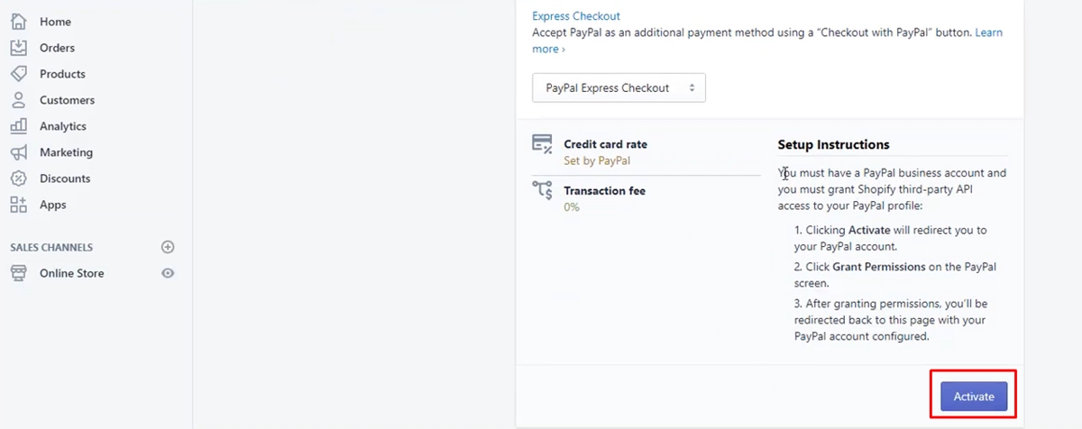The width and height of the screenshot is (1082, 429).
Task: Open the Apps grid icon
Action: click(x=18, y=205)
